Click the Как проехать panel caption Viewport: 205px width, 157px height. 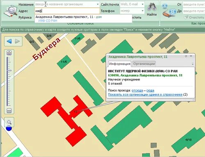pos(198,23)
